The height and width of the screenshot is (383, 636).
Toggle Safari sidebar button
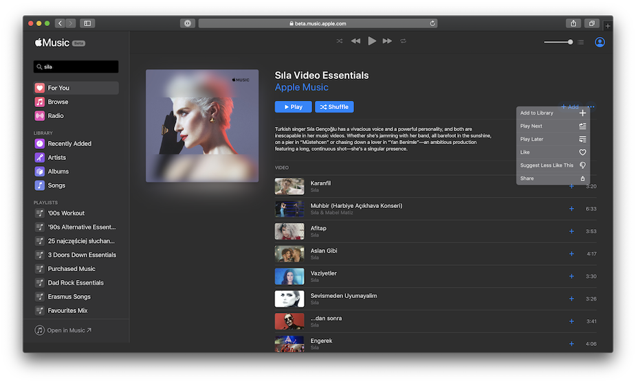[87, 23]
